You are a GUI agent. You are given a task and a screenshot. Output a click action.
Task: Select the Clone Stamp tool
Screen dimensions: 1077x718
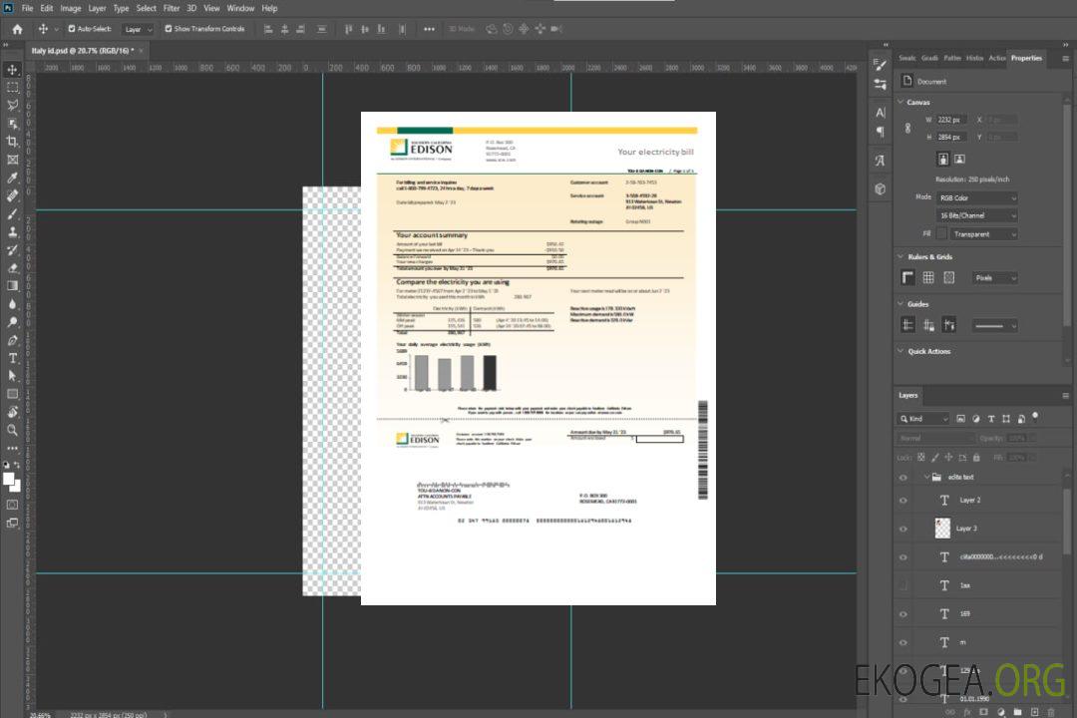tap(12, 231)
